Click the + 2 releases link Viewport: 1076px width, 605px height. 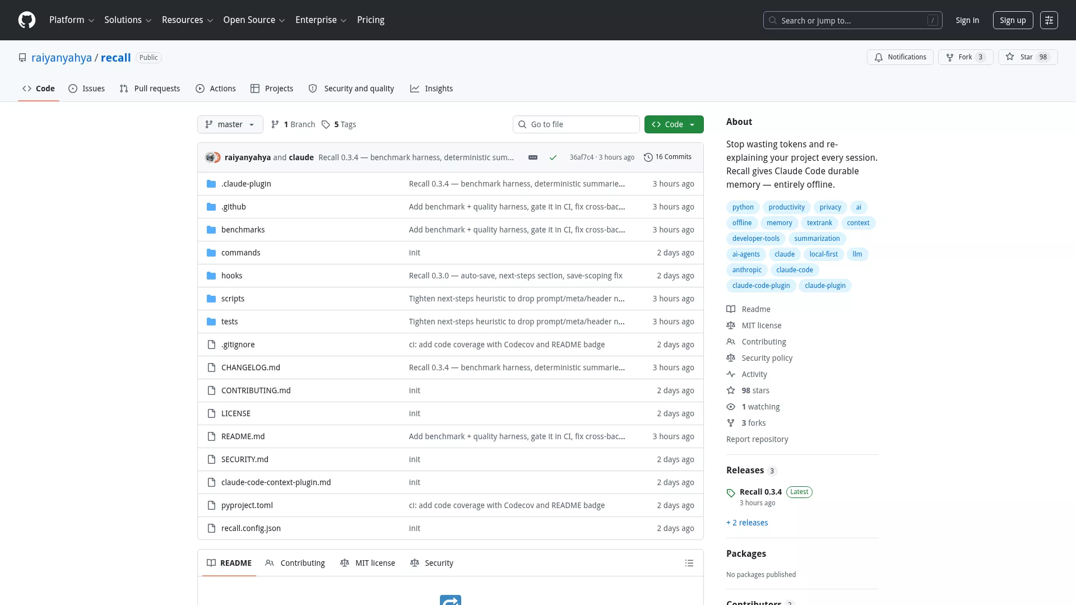[x=747, y=523]
